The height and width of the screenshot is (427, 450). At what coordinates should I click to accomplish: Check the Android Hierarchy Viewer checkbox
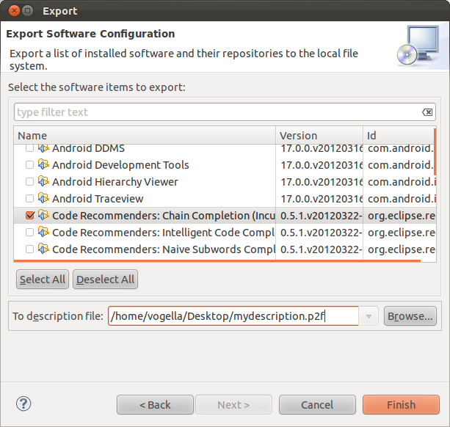[x=29, y=182]
